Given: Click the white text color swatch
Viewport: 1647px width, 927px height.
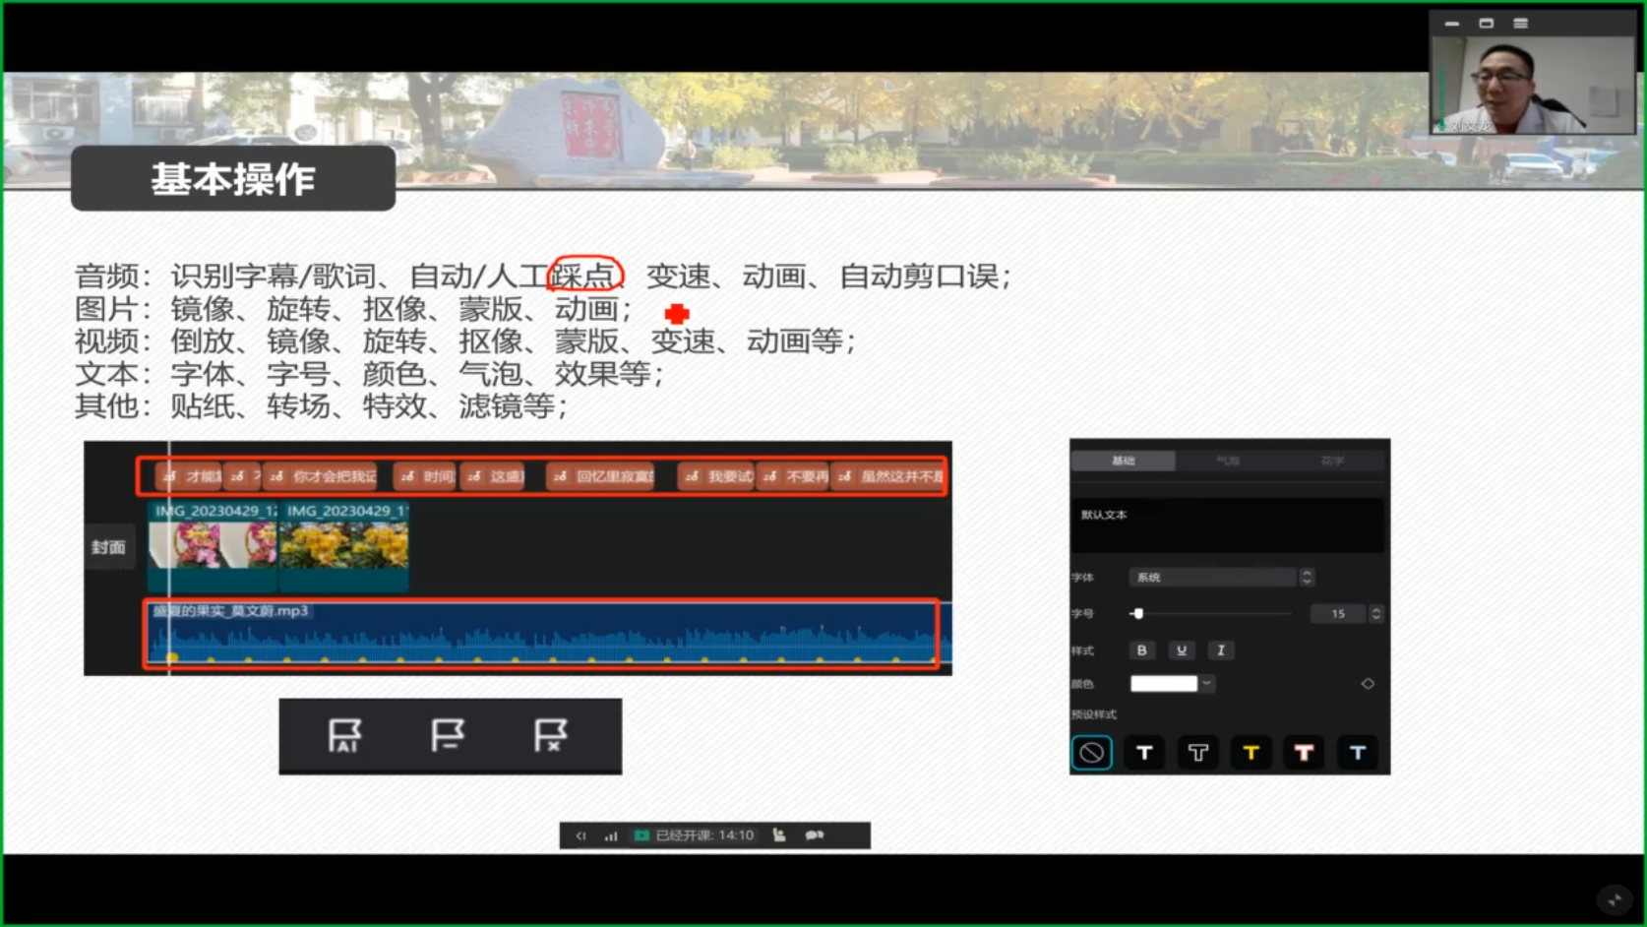Looking at the screenshot, I should click(1164, 684).
